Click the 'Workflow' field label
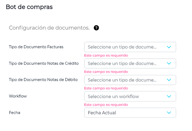This screenshot has height=131, width=192. (18, 96)
